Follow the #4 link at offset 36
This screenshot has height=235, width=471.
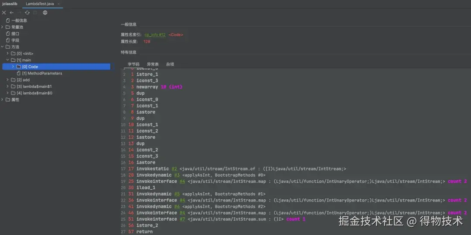pos(182,200)
